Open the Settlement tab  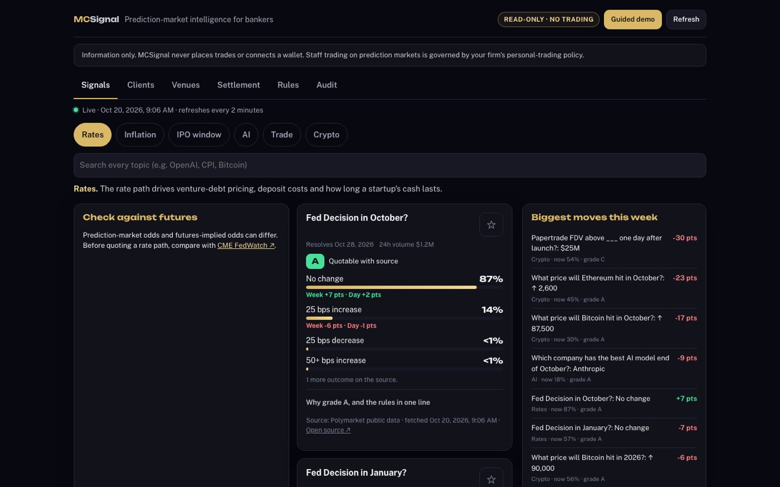click(238, 85)
